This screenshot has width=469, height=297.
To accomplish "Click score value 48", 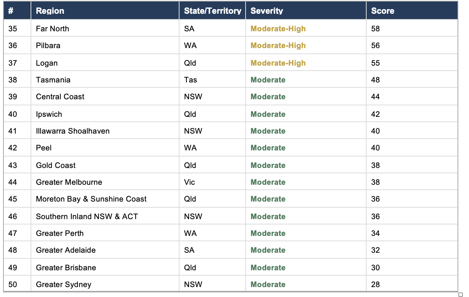I will pyautogui.click(x=375, y=80).
